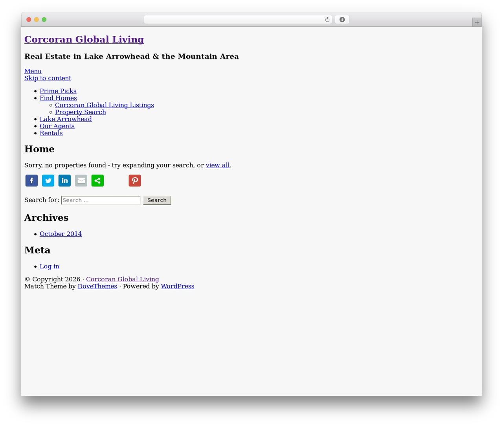Open footer Corcoran Global Living link
This screenshot has width=503, height=426.
click(123, 279)
